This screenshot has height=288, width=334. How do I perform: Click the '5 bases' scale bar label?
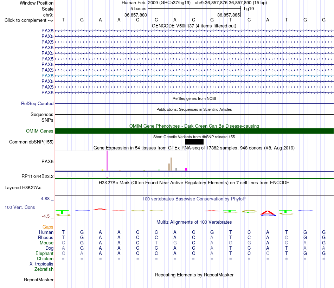138,9
